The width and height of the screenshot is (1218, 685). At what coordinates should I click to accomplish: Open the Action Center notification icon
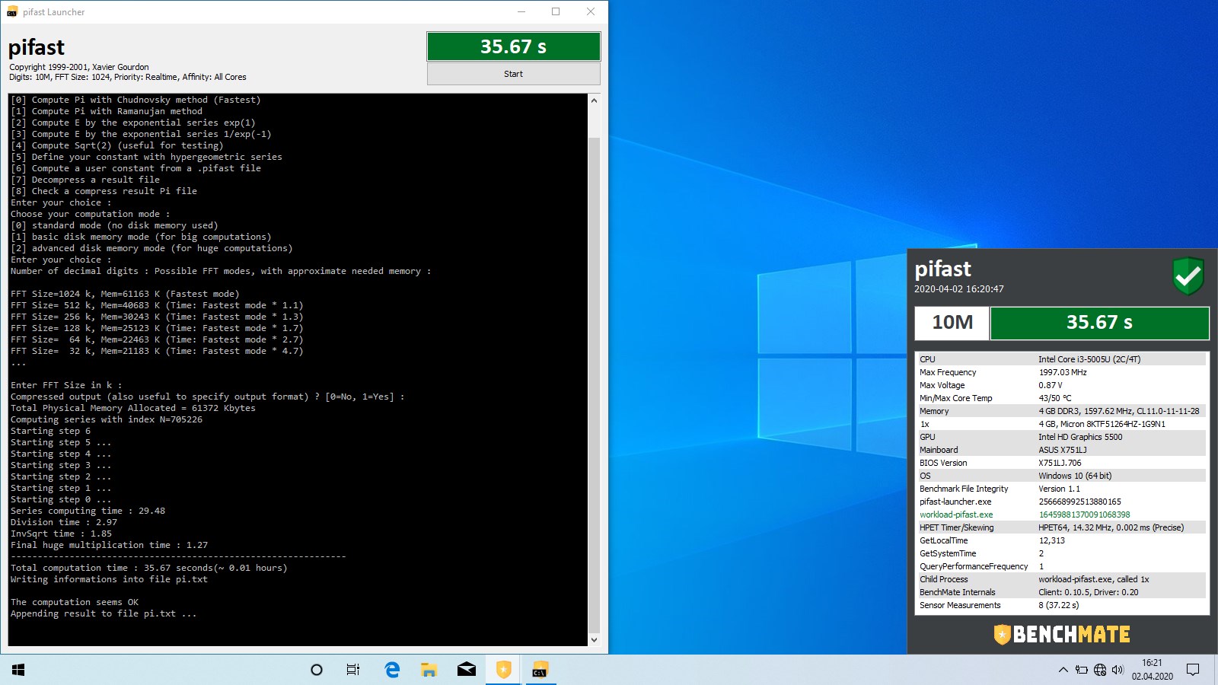[1193, 670]
